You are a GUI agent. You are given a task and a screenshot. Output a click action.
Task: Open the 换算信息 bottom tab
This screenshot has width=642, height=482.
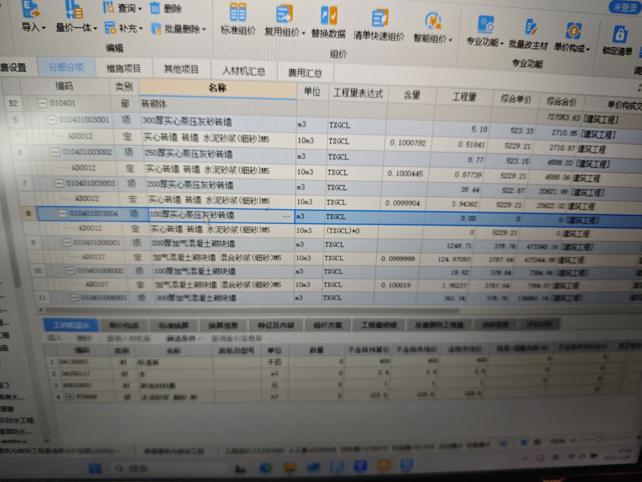point(223,325)
